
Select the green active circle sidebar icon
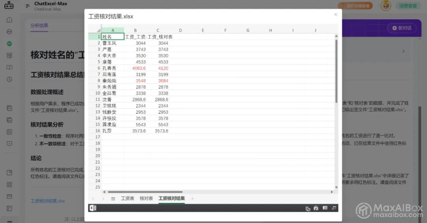(9, 44)
